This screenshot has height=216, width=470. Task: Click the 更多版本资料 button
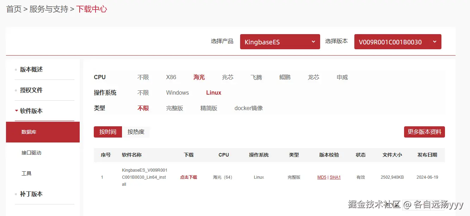(x=425, y=132)
